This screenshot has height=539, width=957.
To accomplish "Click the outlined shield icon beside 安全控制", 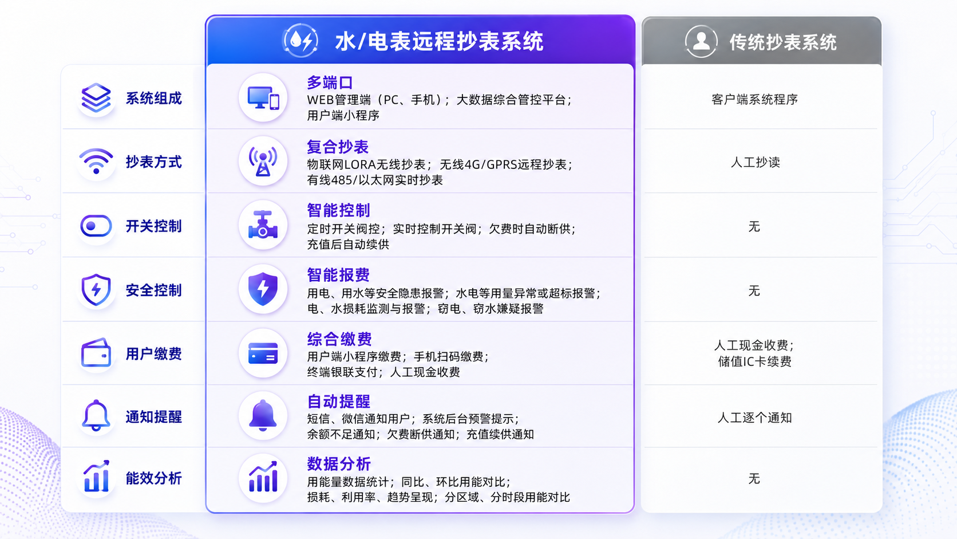I will 96,290.
